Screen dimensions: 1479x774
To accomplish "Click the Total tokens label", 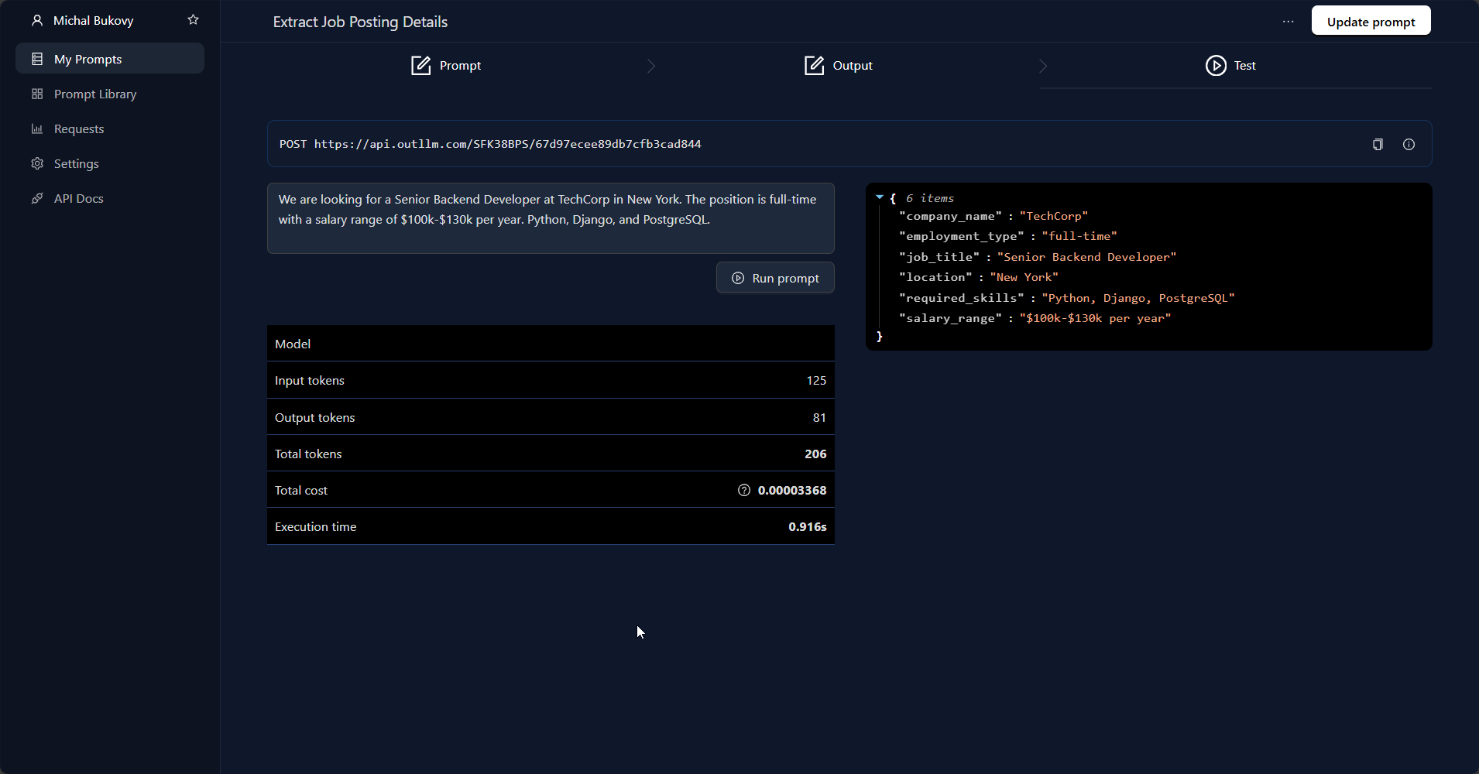I will 308,454.
